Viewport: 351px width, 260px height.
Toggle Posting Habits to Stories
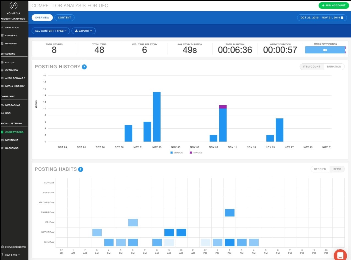coord(320,169)
